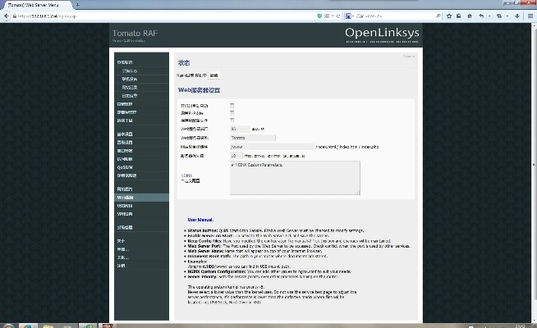
Task: Open the highlighted Web server sidebar item
Action: click(x=141, y=198)
